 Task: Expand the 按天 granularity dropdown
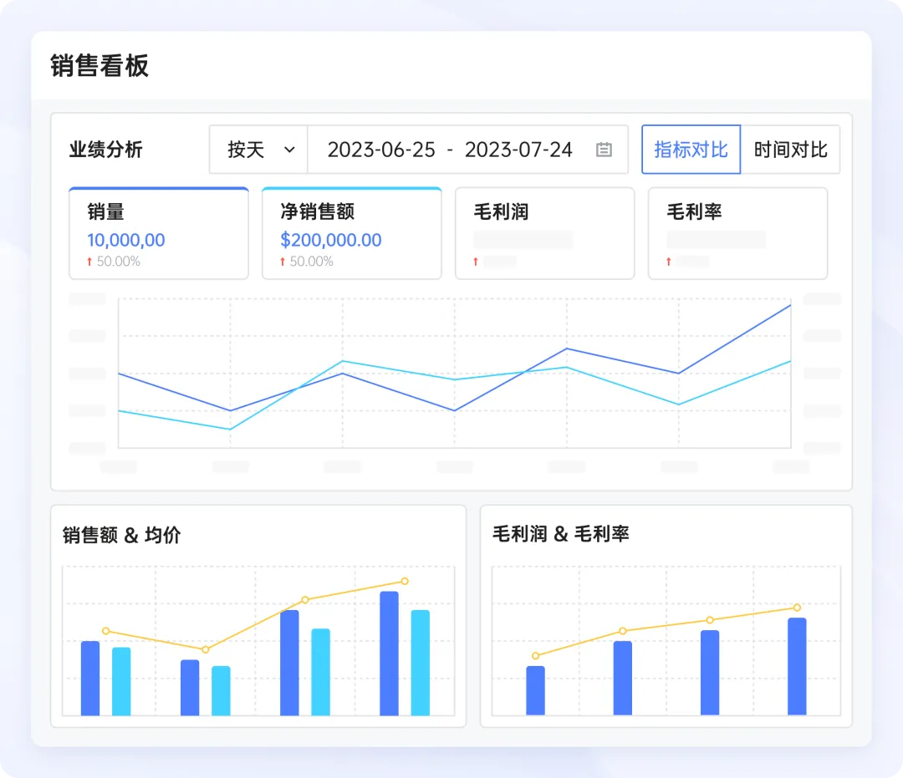tap(258, 150)
